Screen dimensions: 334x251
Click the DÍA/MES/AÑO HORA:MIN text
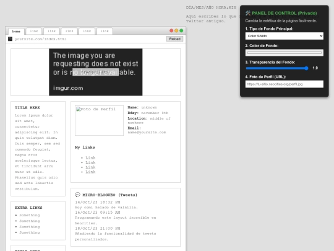click(211, 7)
